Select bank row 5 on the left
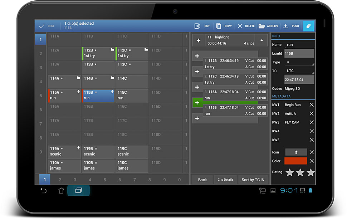The width and height of the screenshot is (347, 220). pyautogui.click(x=40, y=96)
